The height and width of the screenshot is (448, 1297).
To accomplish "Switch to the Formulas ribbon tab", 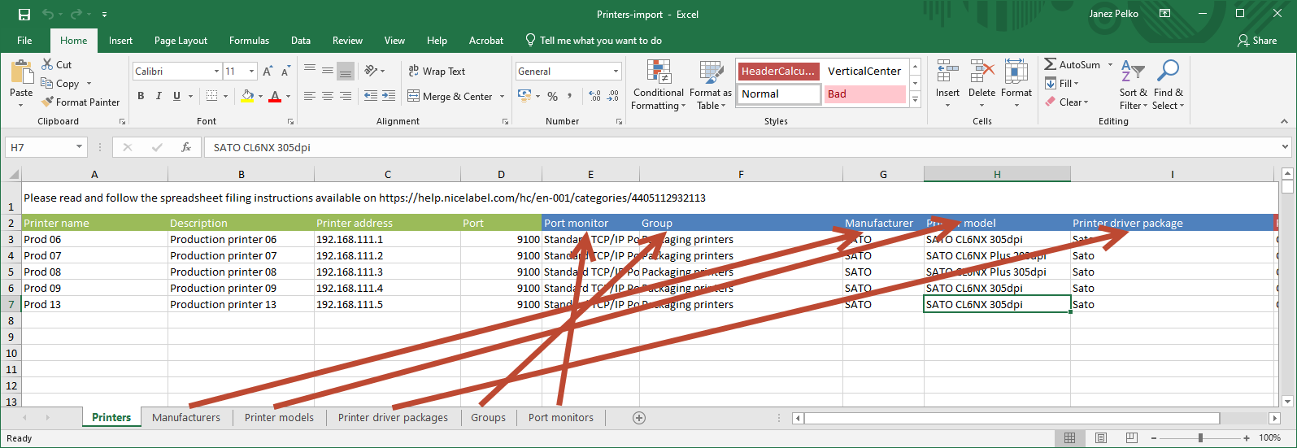I will click(249, 41).
